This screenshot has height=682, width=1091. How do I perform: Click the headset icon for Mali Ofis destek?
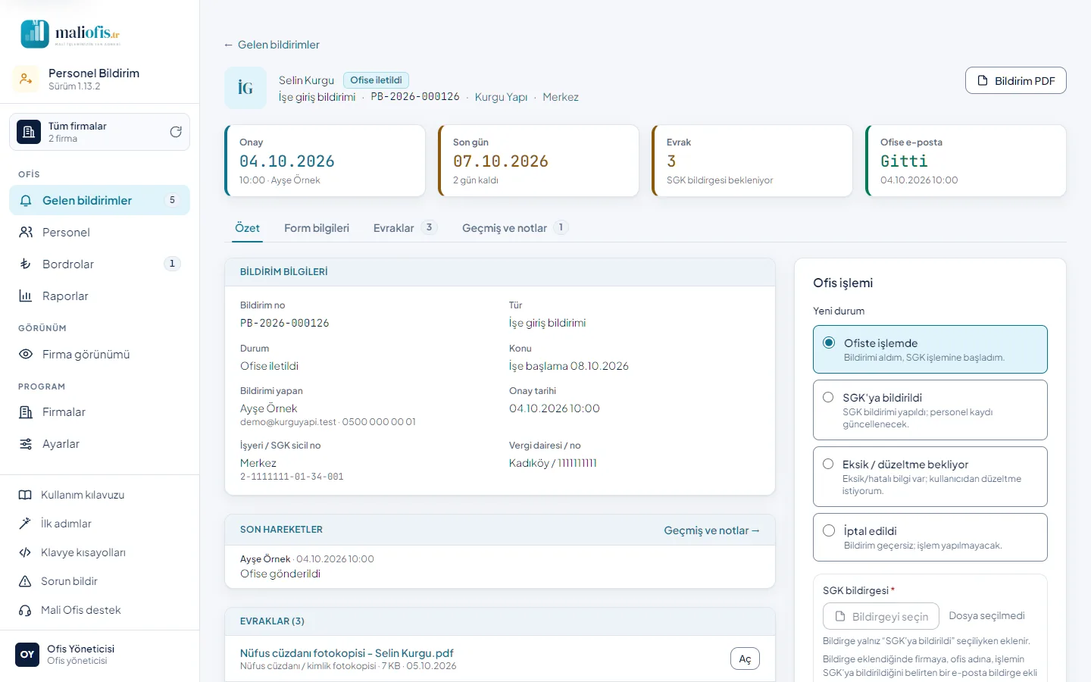(x=25, y=610)
